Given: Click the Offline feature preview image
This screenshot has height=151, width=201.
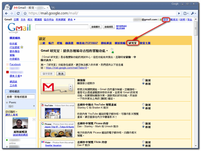Looking at the screenshot, I should click(x=58, y=86).
